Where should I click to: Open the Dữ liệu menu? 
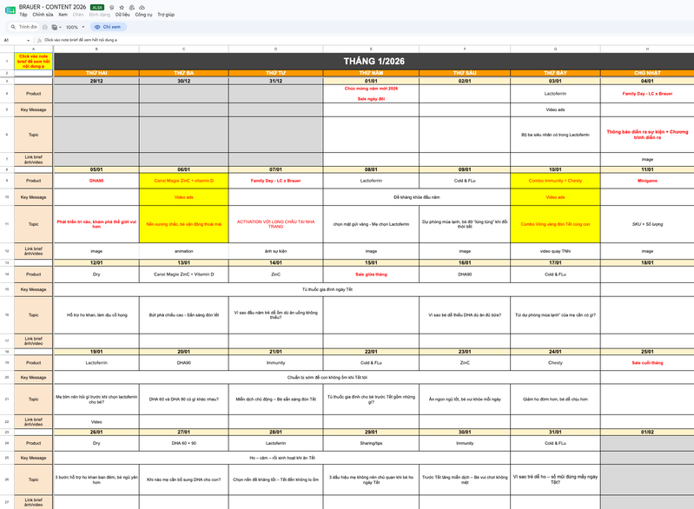122,15
